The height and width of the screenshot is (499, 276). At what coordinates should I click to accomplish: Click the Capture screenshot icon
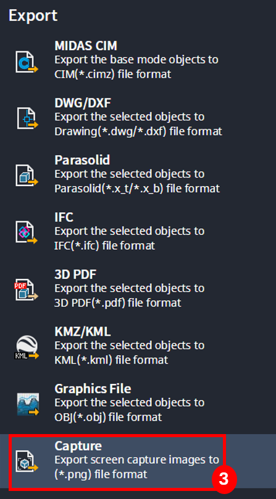(27, 461)
